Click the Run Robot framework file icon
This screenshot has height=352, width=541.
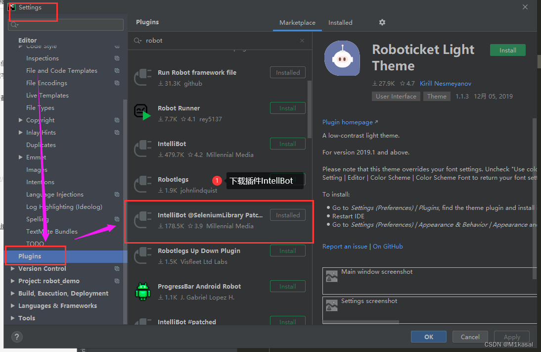click(142, 77)
